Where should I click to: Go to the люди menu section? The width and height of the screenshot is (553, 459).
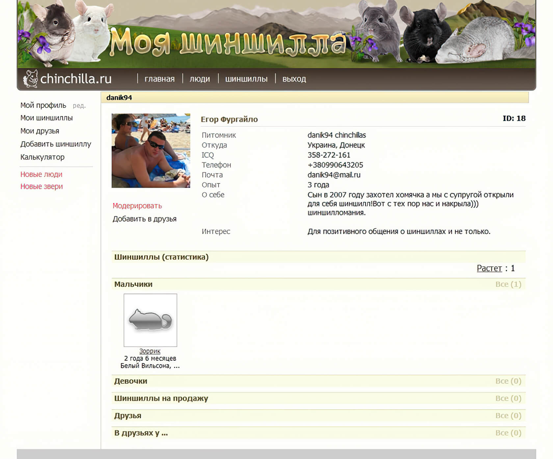199,79
